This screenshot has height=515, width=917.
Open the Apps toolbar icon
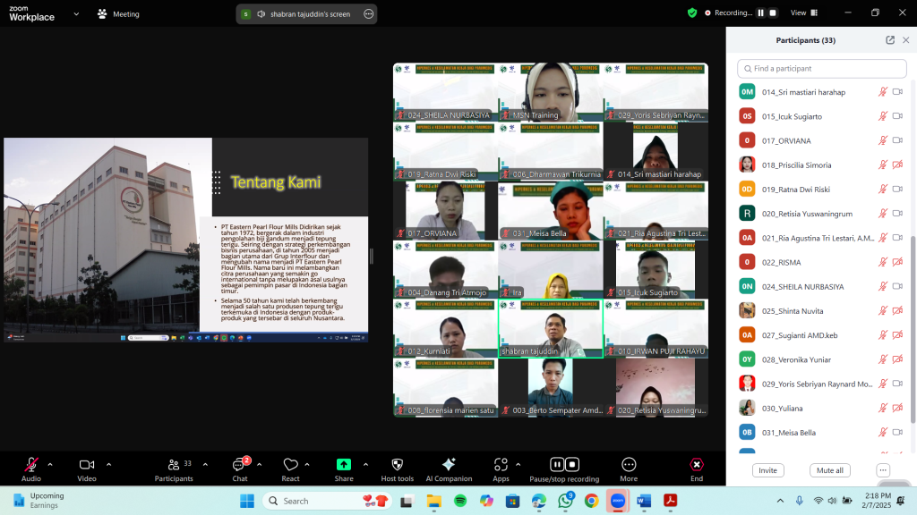(501, 465)
